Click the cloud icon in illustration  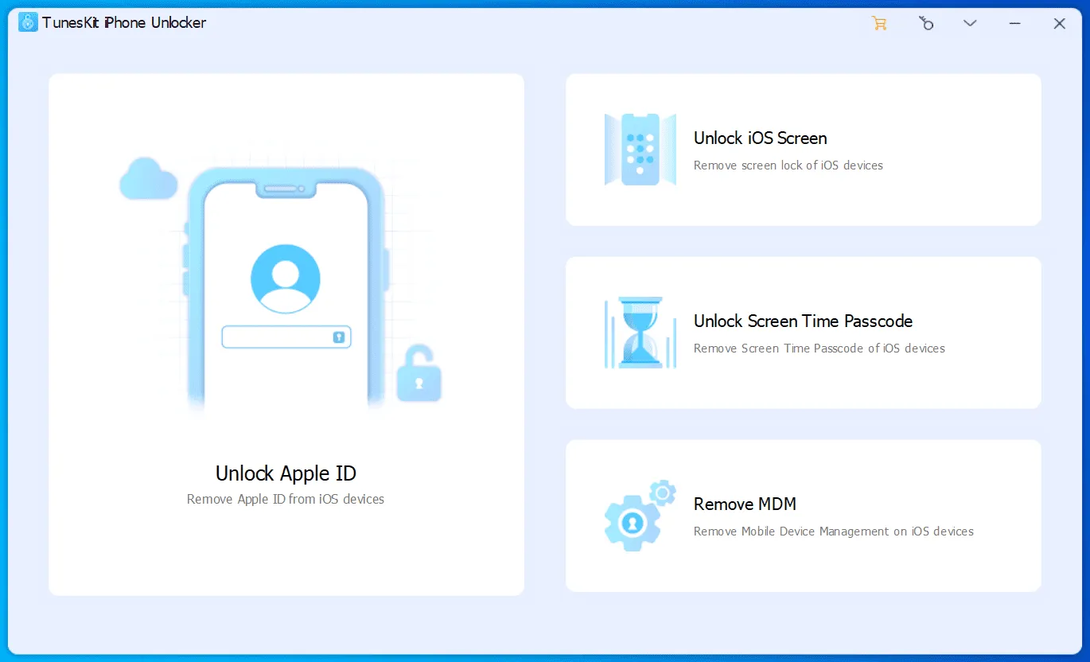click(x=148, y=178)
